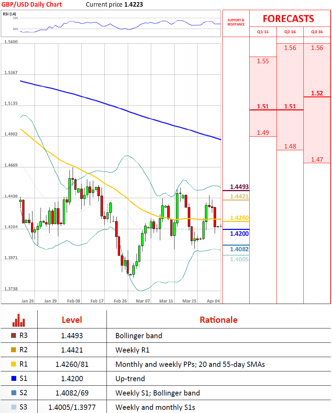Image resolution: width=332 pixels, height=413 pixels.
Task: Click the Weekly S1; Bollinger band rationale
Action: click(157, 393)
